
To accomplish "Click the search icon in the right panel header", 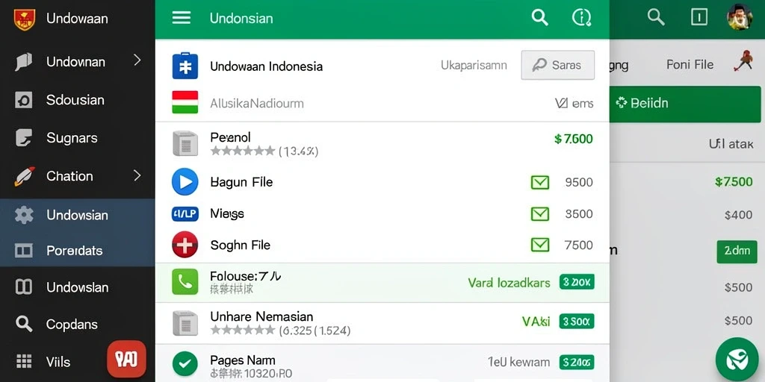I will (x=656, y=18).
